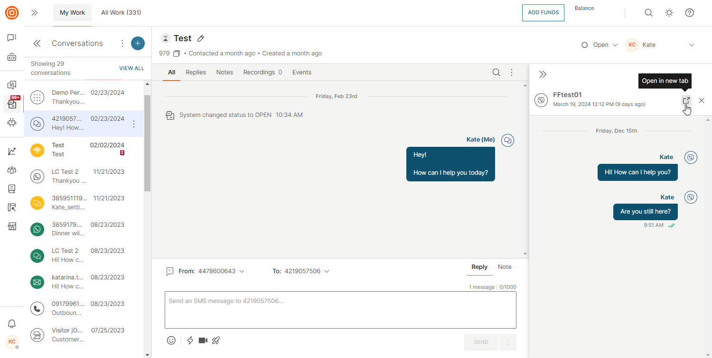
Task: Click the SEND button
Action: click(x=481, y=342)
